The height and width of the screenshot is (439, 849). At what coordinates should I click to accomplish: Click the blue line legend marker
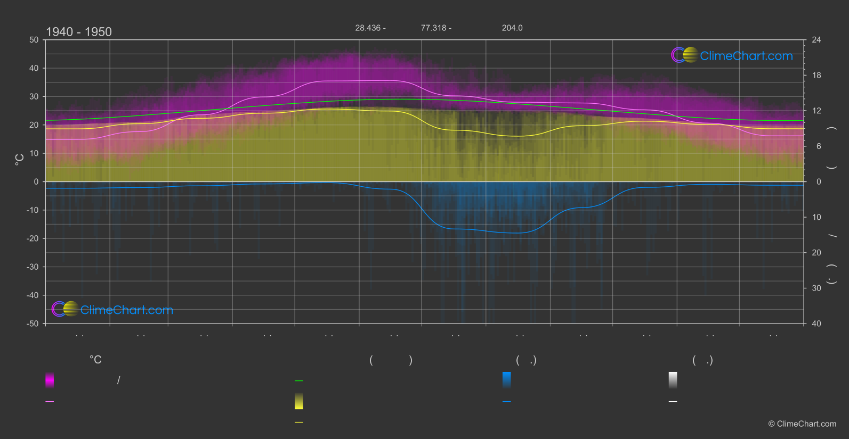(x=506, y=402)
